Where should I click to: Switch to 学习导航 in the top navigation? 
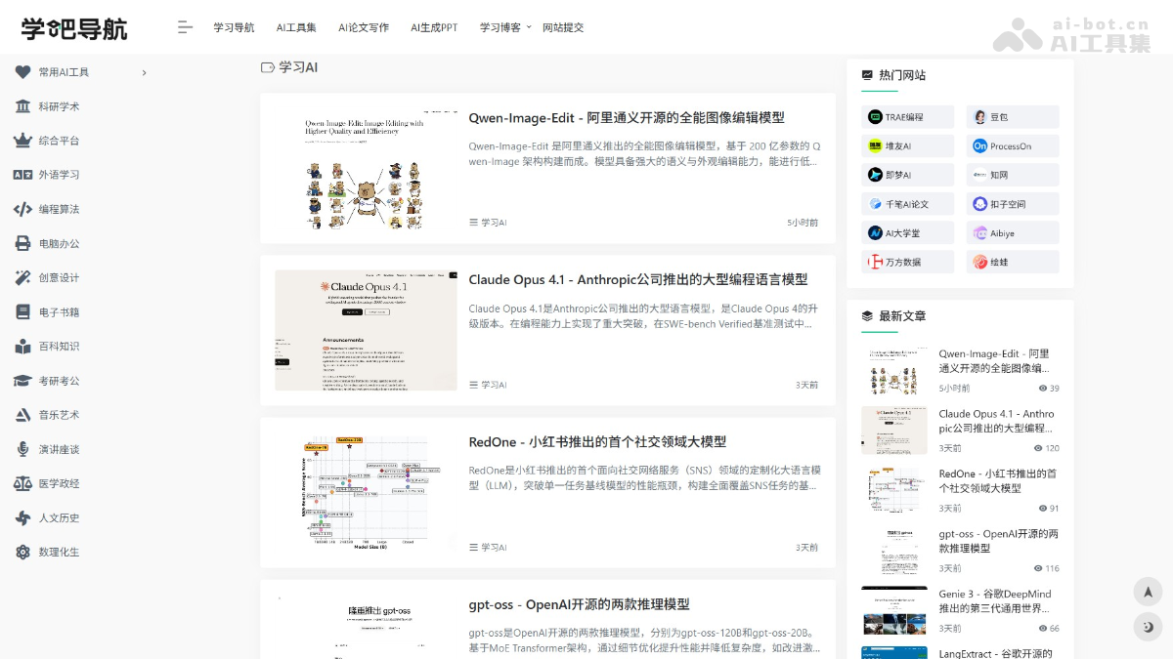pyautogui.click(x=234, y=27)
